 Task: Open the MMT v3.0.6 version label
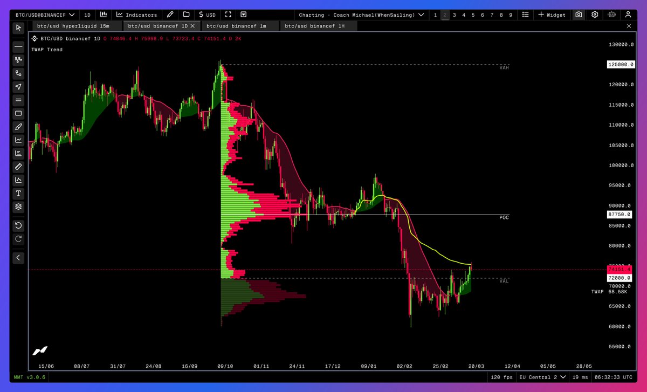pos(30,377)
